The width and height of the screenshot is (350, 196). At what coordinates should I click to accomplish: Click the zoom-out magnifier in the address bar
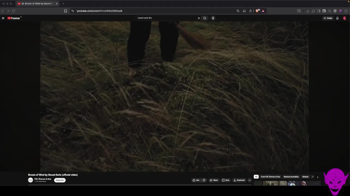238,11
